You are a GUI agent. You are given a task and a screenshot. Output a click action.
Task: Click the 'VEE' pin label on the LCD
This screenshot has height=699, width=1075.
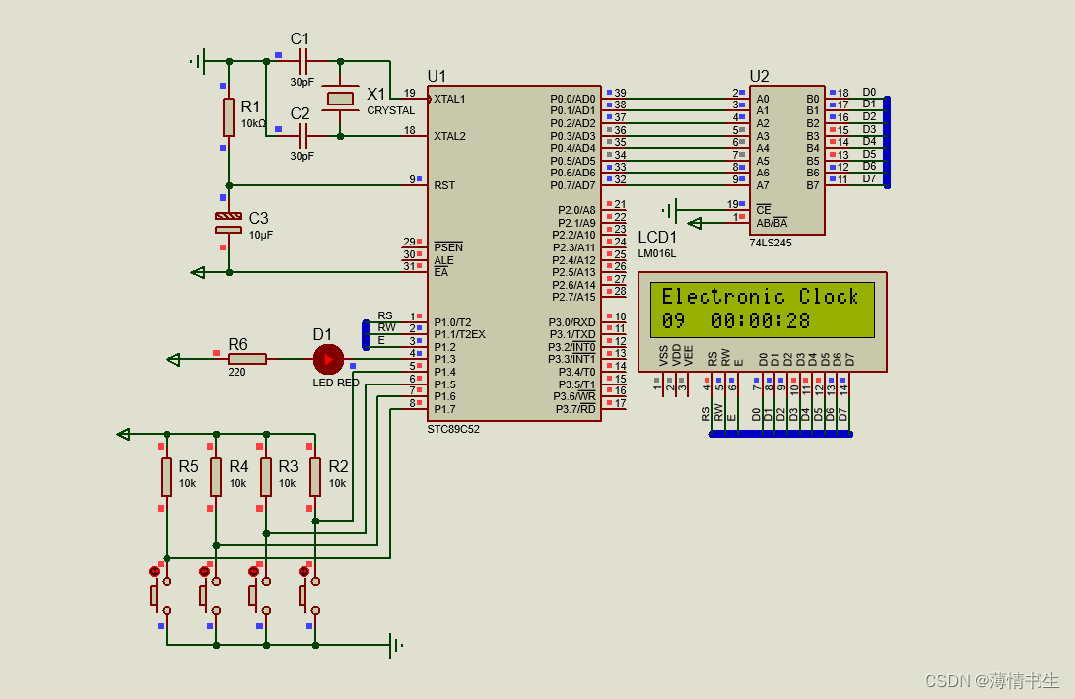click(x=689, y=355)
